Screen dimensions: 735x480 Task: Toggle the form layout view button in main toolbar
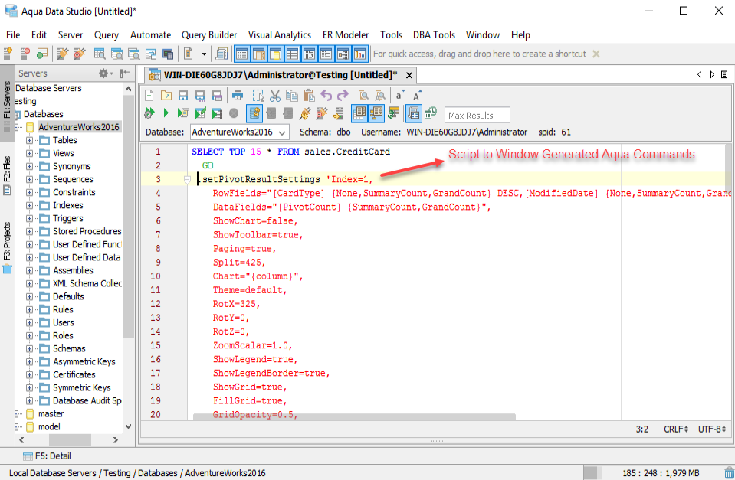tap(326, 54)
